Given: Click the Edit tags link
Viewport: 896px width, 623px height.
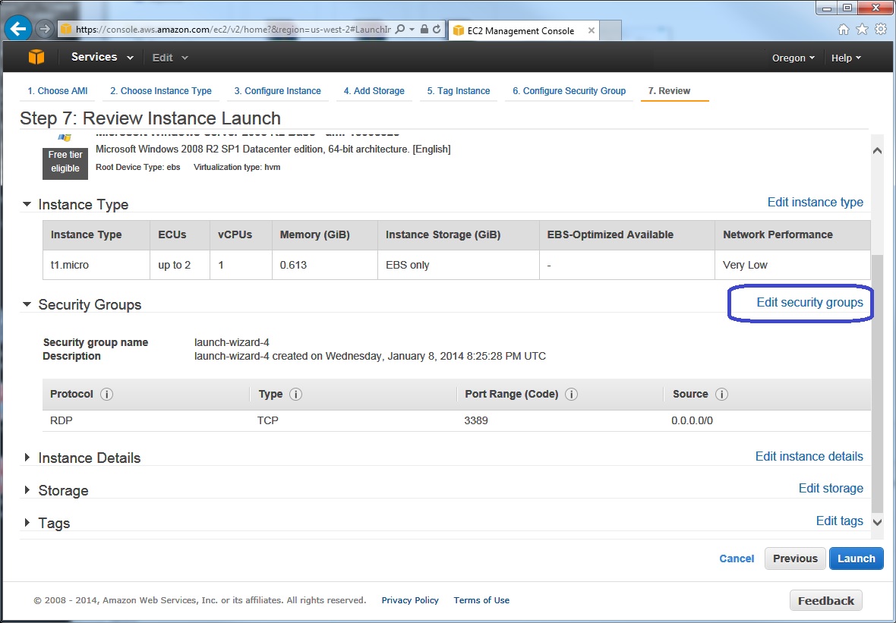Looking at the screenshot, I should pos(839,521).
